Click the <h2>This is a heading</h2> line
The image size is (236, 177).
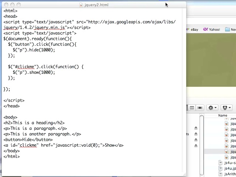coord(34,123)
